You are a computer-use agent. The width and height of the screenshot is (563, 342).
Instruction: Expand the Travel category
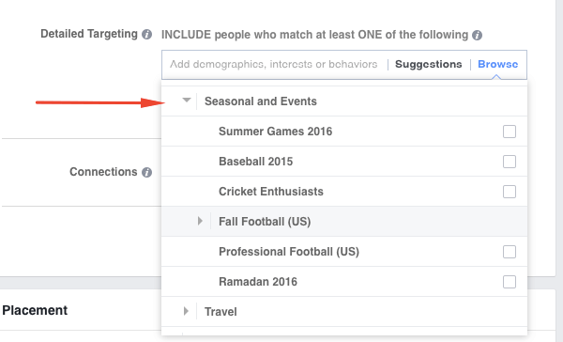[x=186, y=311]
